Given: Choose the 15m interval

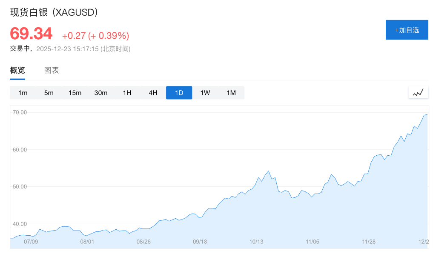Looking at the screenshot, I should 75,93.
